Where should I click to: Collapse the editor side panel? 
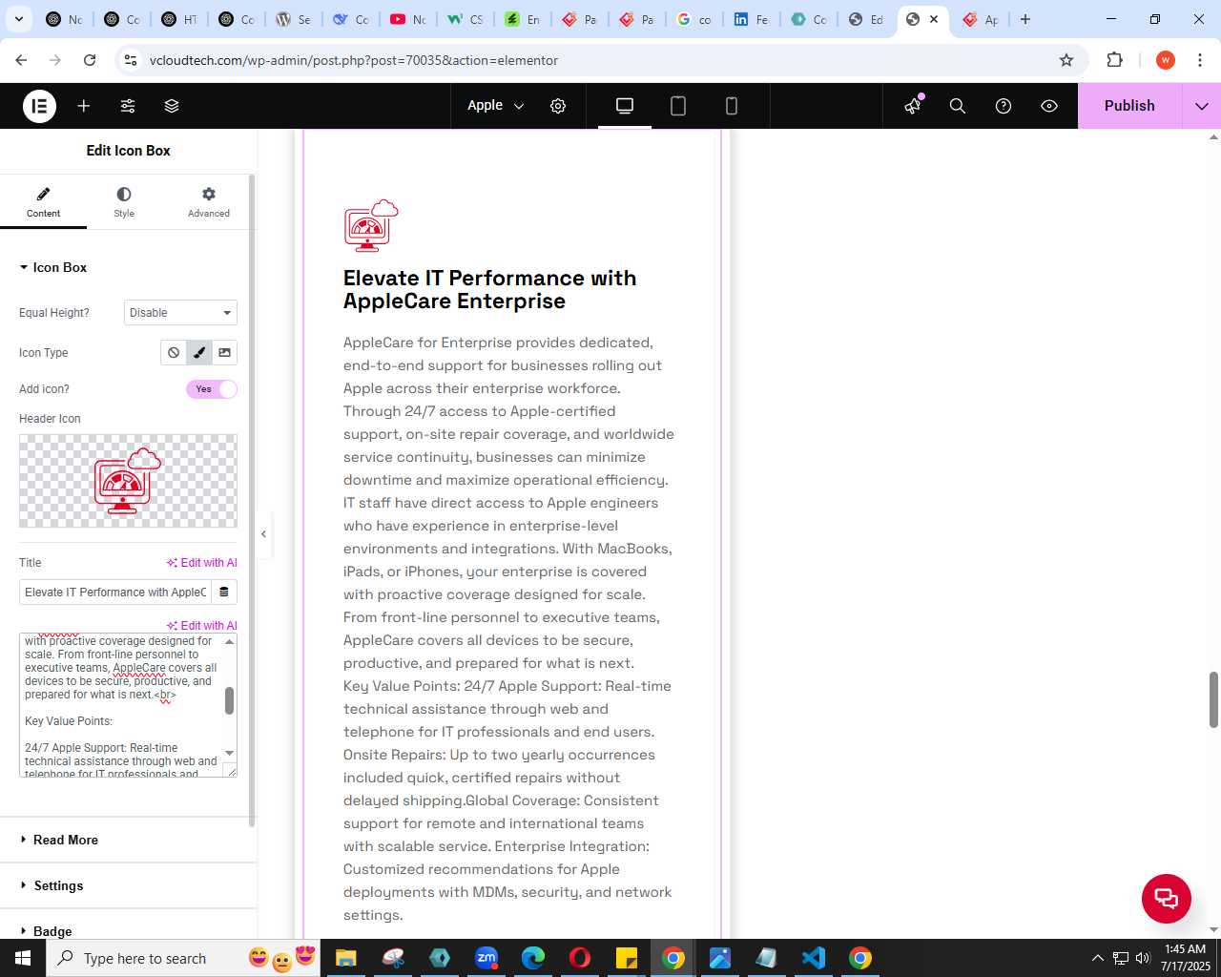pos(264,534)
